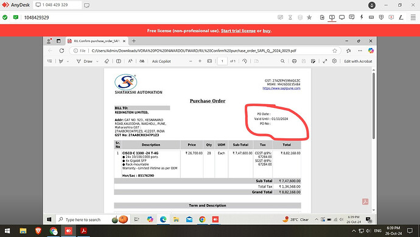Click the PDF page number input field
The image size is (420, 237).
[x=222, y=61]
